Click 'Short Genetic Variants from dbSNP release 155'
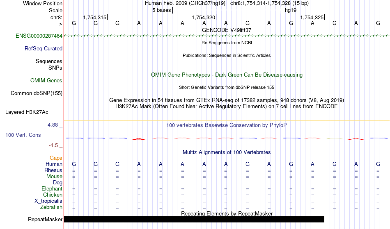This screenshot has height=229, width=390. (227, 87)
